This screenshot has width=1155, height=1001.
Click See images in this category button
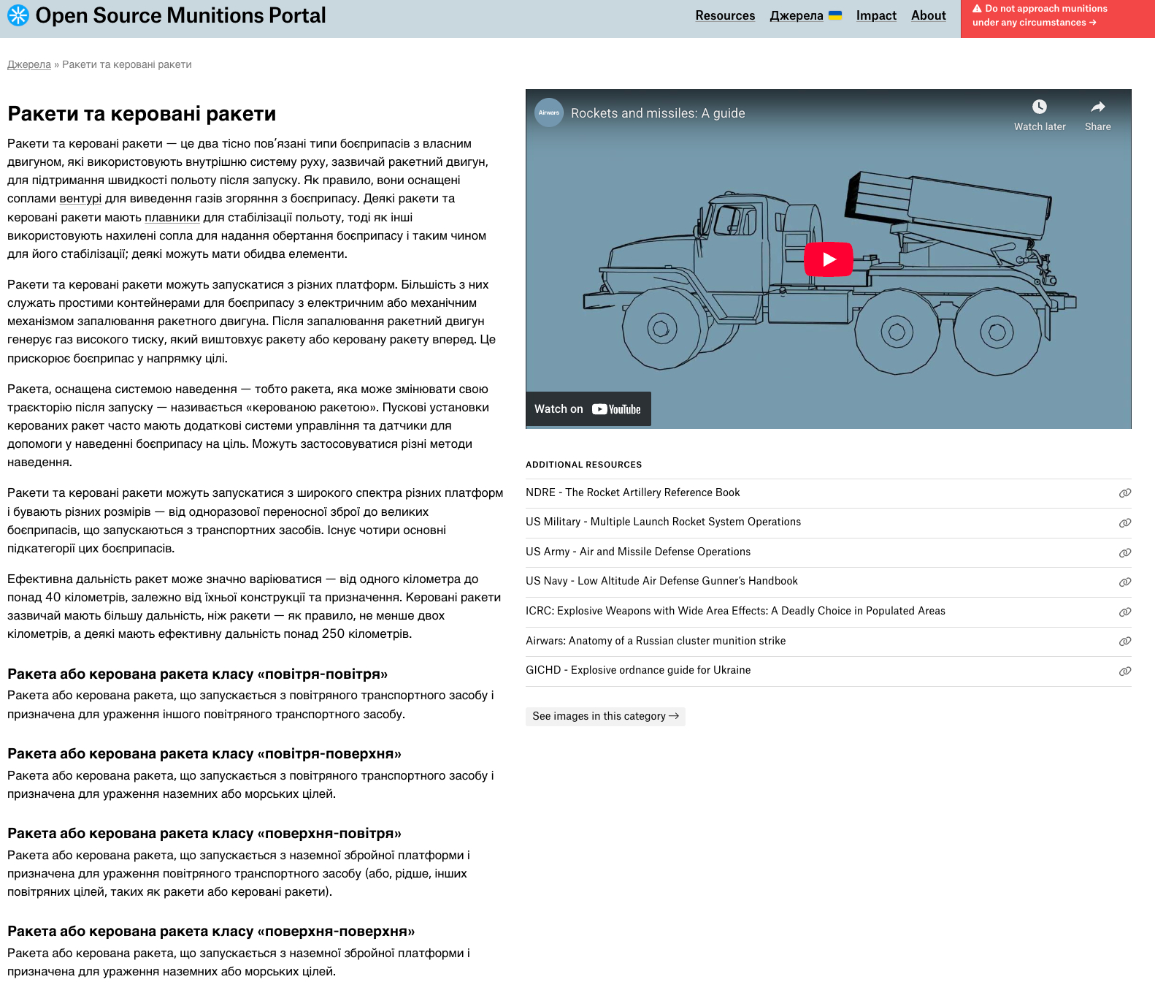[x=605, y=716]
